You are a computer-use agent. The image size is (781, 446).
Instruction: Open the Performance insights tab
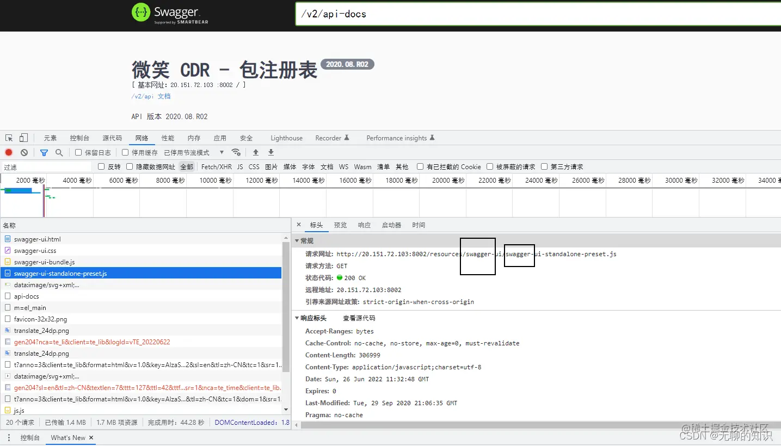coord(401,138)
